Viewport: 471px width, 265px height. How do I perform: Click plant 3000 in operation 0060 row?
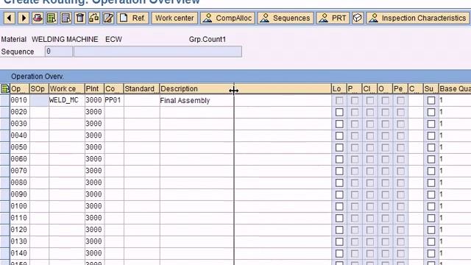93,159
